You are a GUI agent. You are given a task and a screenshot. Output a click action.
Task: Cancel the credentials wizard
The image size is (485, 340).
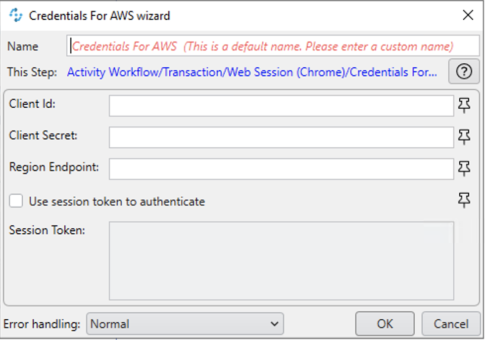(x=451, y=324)
